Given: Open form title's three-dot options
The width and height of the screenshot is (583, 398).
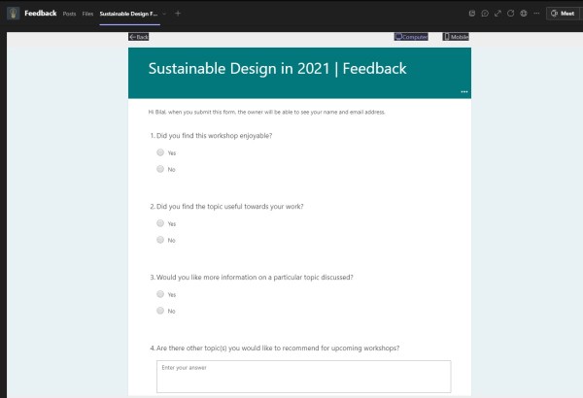Looking at the screenshot, I should pos(464,91).
